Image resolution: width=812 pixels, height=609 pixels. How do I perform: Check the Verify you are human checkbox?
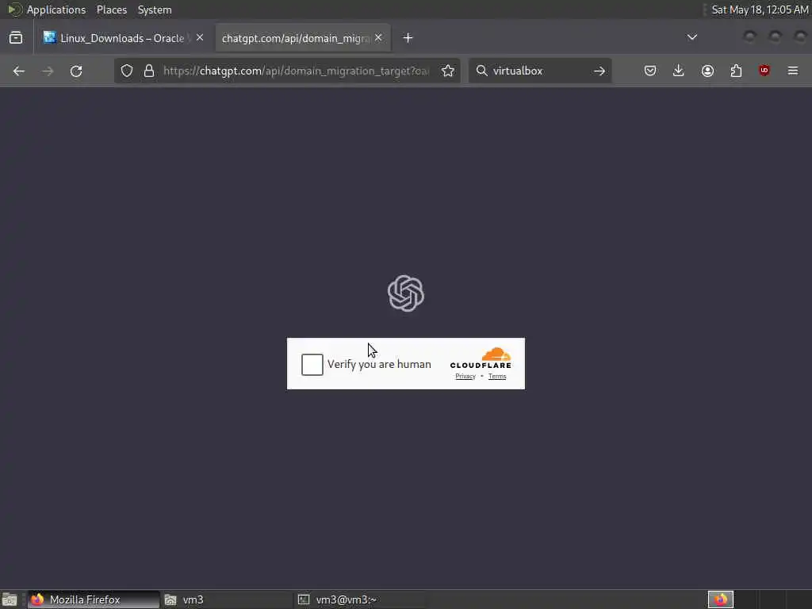point(312,365)
